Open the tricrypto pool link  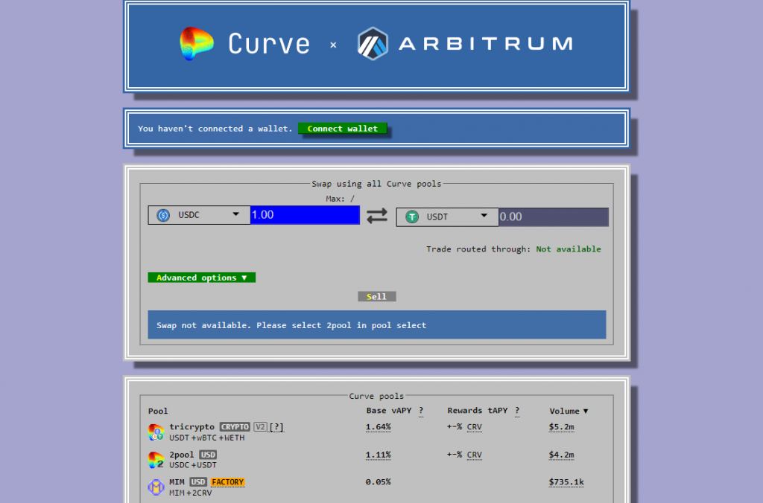(191, 426)
